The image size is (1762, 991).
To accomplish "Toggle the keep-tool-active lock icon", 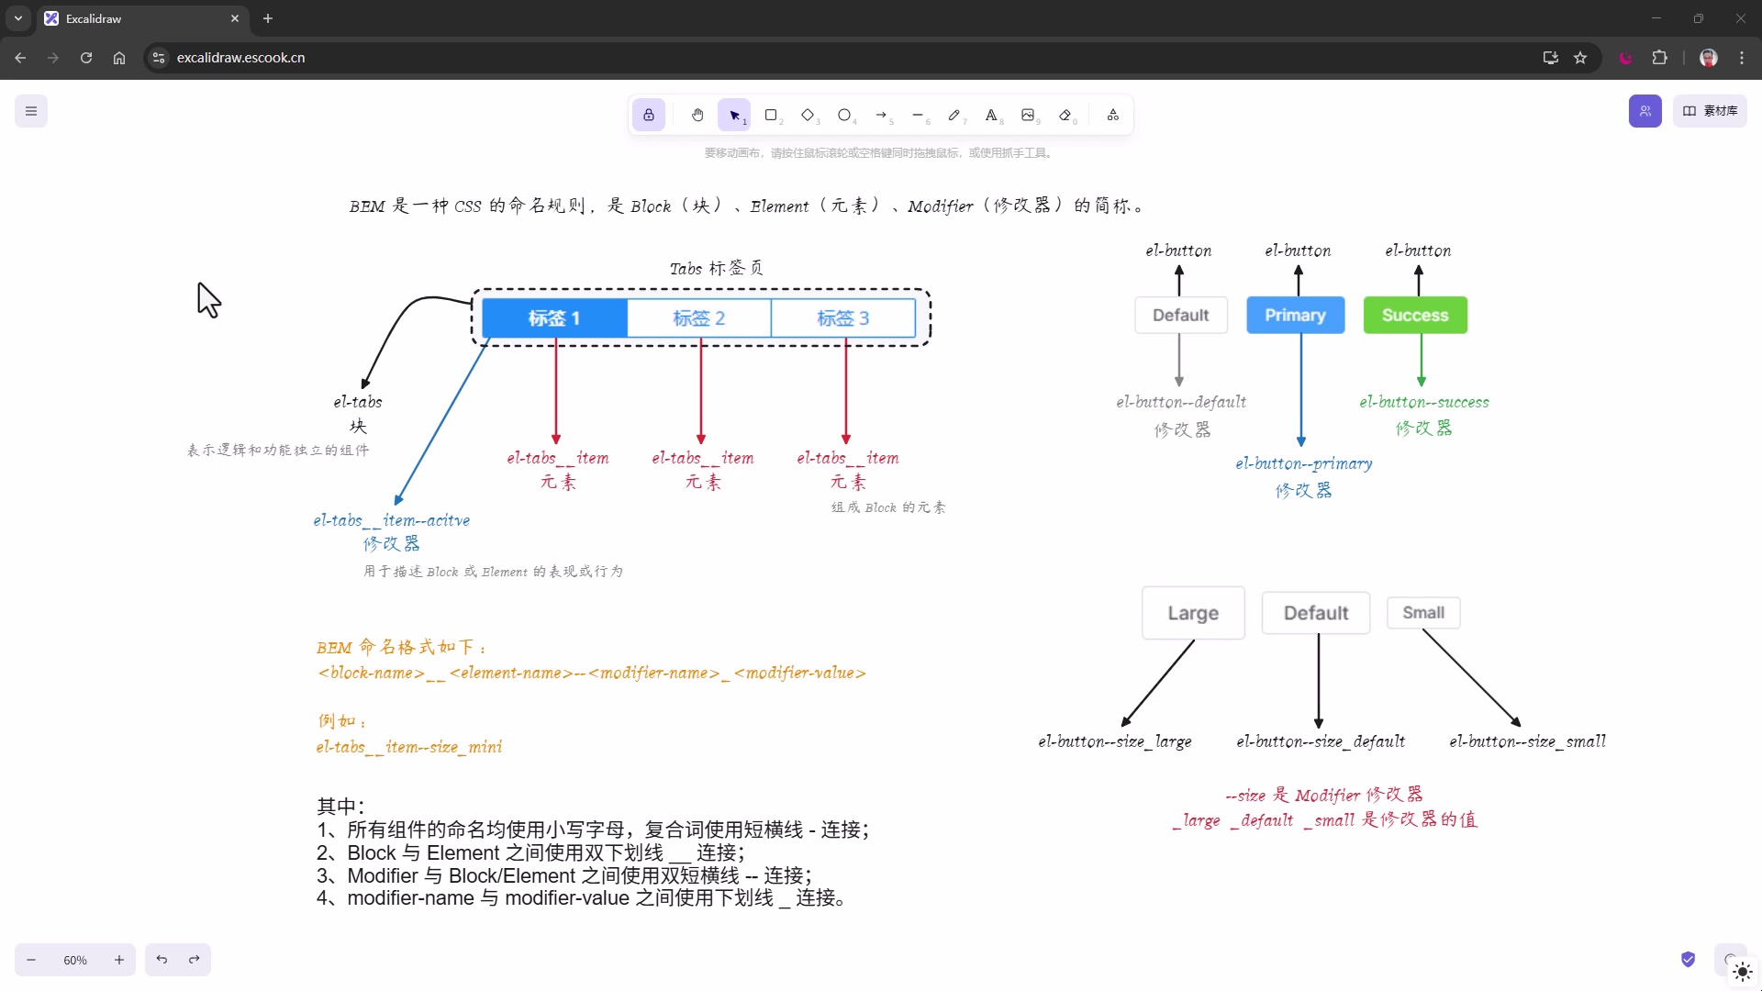I will [649, 116].
